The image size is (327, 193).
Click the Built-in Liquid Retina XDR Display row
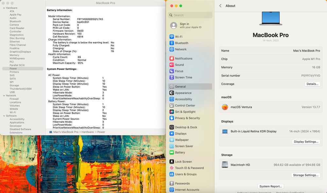271,131
